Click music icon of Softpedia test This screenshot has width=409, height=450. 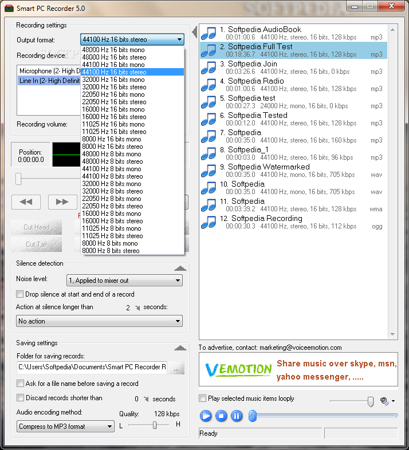click(x=209, y=102)
